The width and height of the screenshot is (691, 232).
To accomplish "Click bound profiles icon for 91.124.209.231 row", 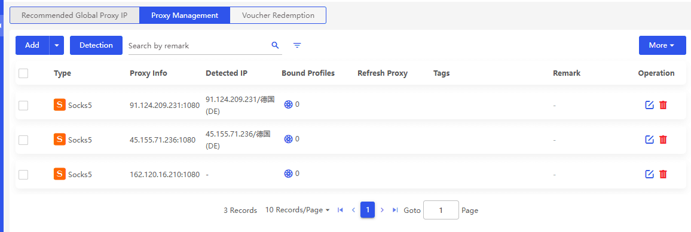I will pos(288,104).
